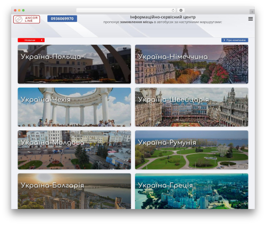Click the green macOS fullscreen dot
This screenshot has width=266, height=225.
pos(23,11)
